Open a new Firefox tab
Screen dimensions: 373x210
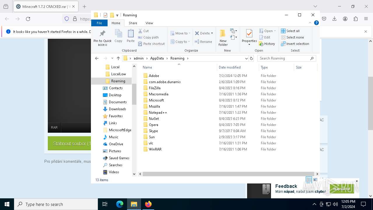85,6
